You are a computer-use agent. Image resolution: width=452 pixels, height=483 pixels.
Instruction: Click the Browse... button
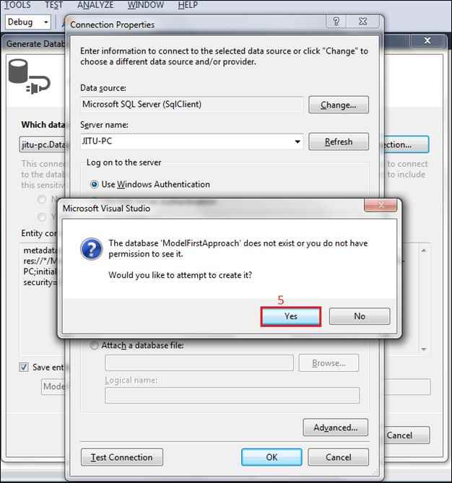pos(329,363)
